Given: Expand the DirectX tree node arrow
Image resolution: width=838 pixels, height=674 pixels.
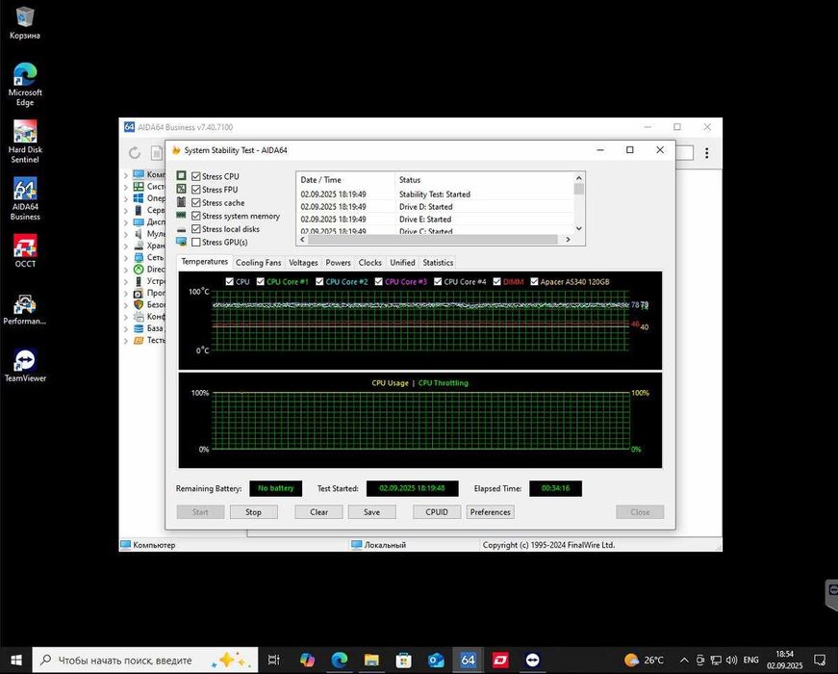Looking at the screenshot, I should coord(126,270).
